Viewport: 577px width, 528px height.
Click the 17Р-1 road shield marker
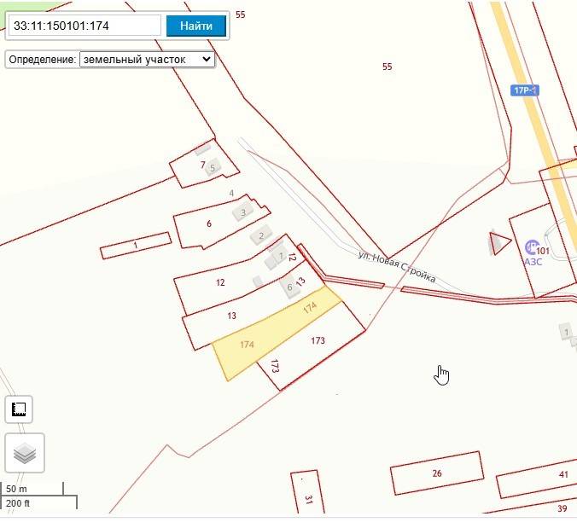[x=524, y=90]
